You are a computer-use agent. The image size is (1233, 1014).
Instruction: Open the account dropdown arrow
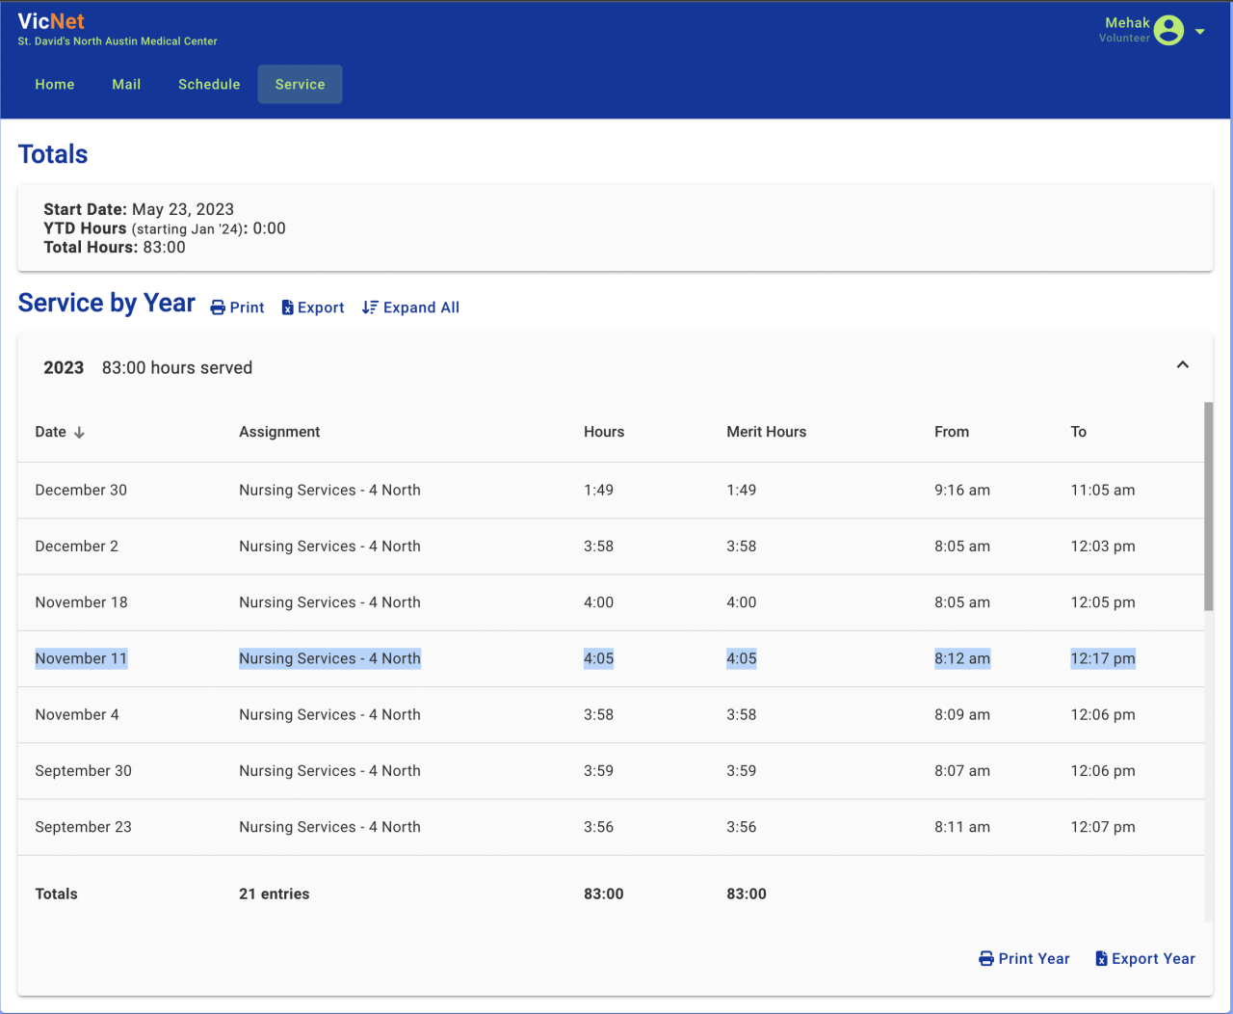coord(1200,32)
